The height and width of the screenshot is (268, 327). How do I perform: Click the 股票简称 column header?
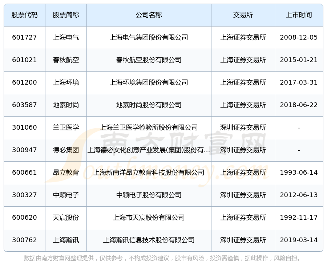click(66, 15)
